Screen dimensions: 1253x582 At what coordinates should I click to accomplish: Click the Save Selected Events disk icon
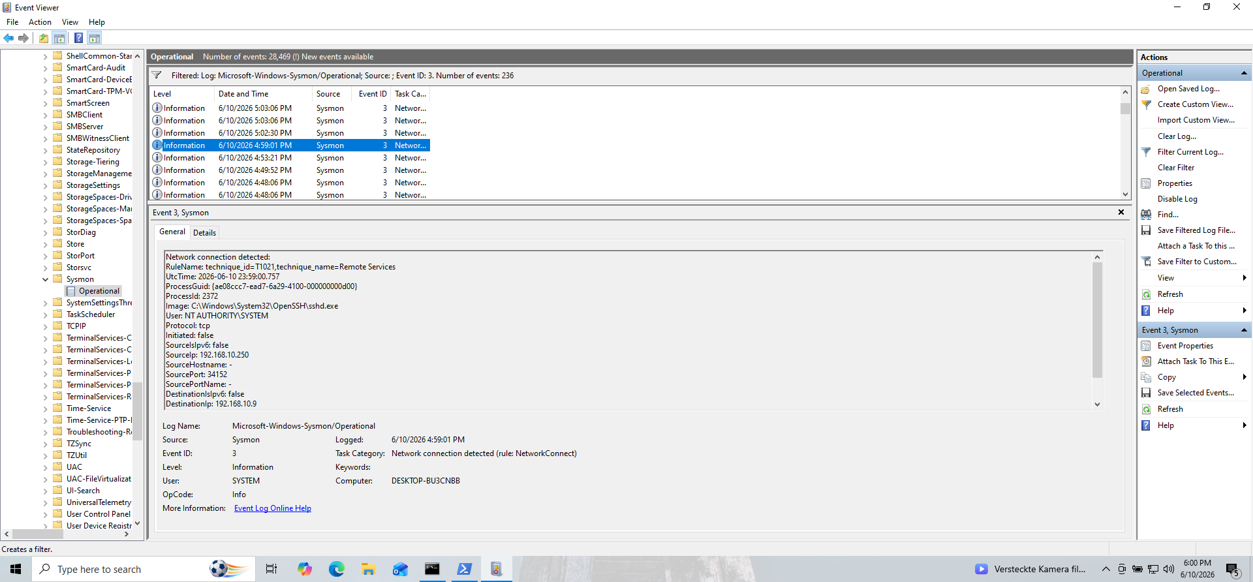(1146, 393)
